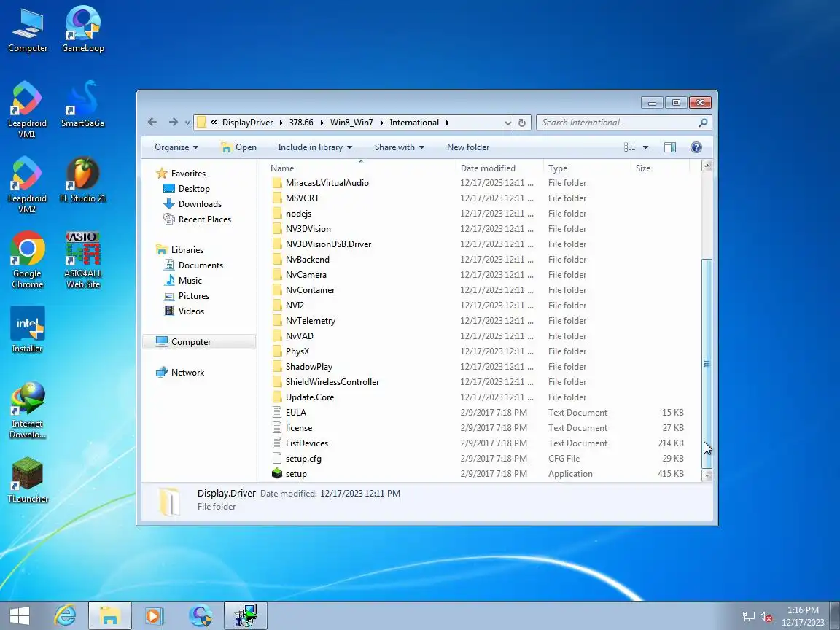Expand the arrow after Win8_Win7 in path
This screenshot has height=630, width=840.
pos(382,122)
